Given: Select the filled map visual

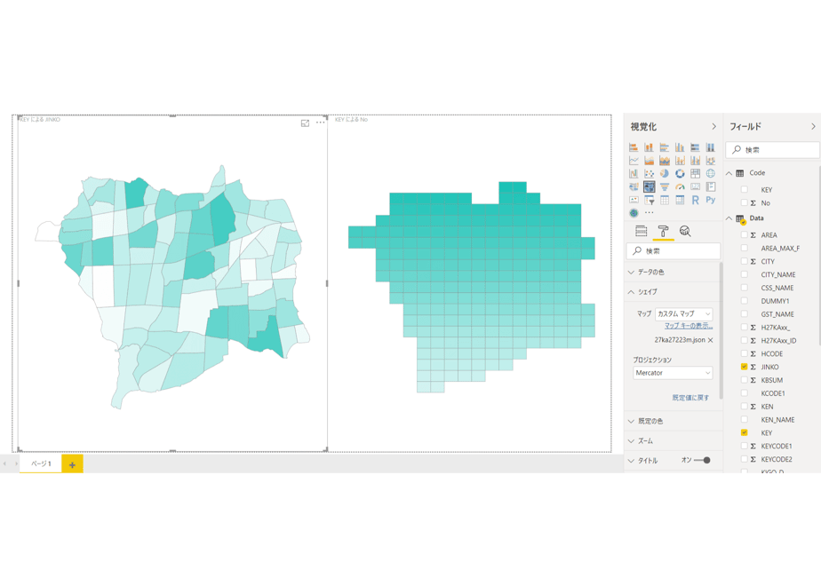Looking at the screenshot, I should point(634,186).
